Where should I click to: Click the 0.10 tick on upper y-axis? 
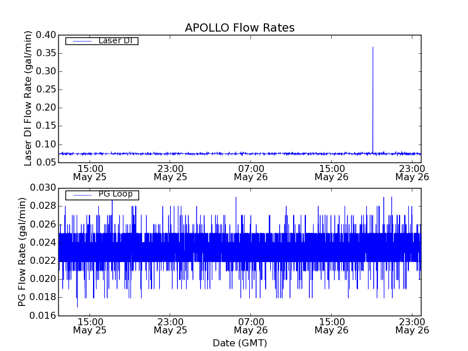46,144
